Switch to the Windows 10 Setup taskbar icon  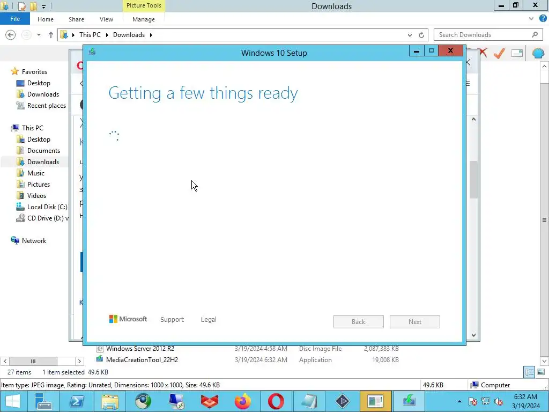409,401
